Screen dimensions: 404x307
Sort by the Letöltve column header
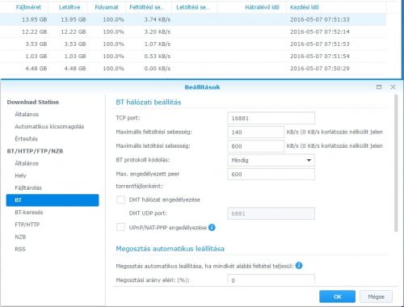[69, 7]
